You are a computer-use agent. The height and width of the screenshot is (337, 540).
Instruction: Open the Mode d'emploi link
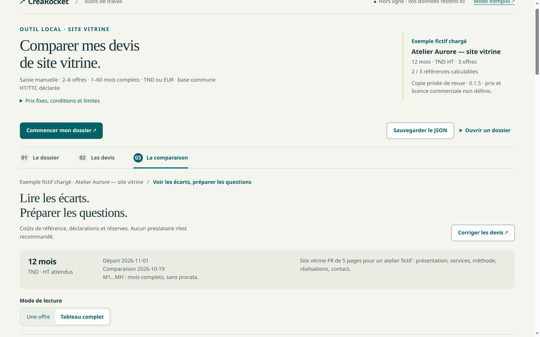494,2
